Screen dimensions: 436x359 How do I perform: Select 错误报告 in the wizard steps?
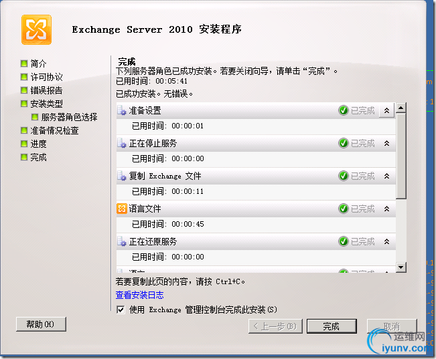pyautogui.click(x=46, y=90)
